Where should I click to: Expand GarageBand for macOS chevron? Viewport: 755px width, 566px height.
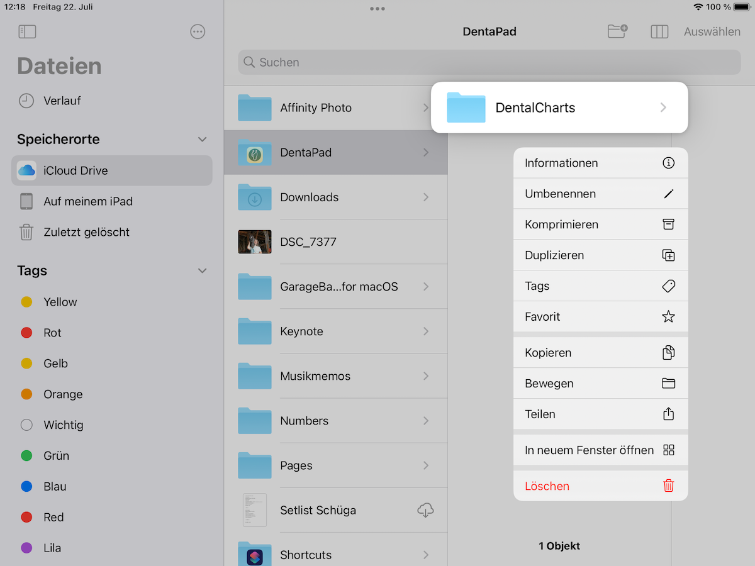426,287
